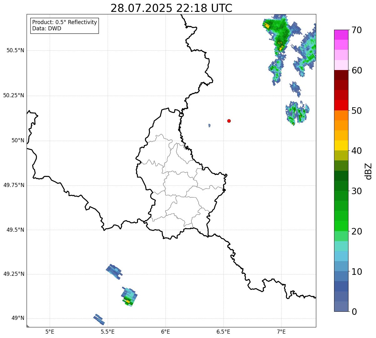Click the colorbar tick label 10

point(357,271)
